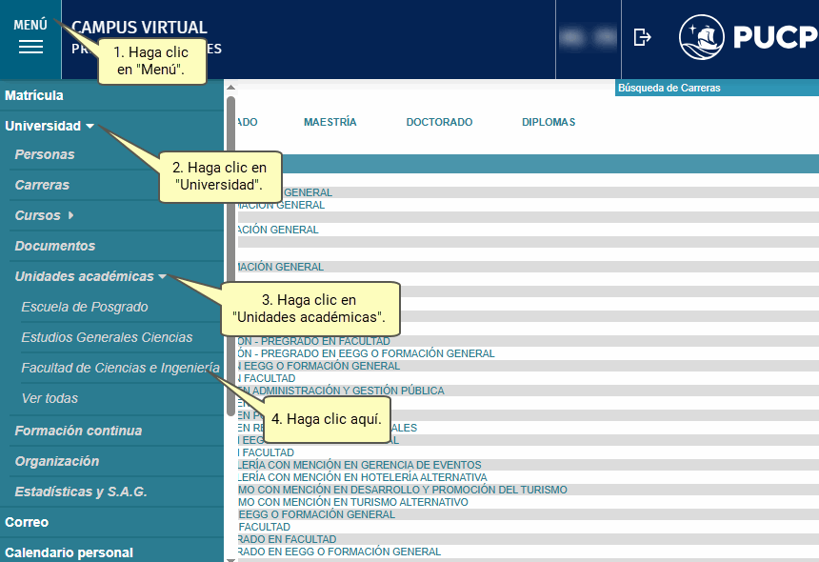Image resolution: width=819 pixels, height=562 pixels.
Task: Open Estadísticas y S.A.G. menu item
Action: click(81, 492)
